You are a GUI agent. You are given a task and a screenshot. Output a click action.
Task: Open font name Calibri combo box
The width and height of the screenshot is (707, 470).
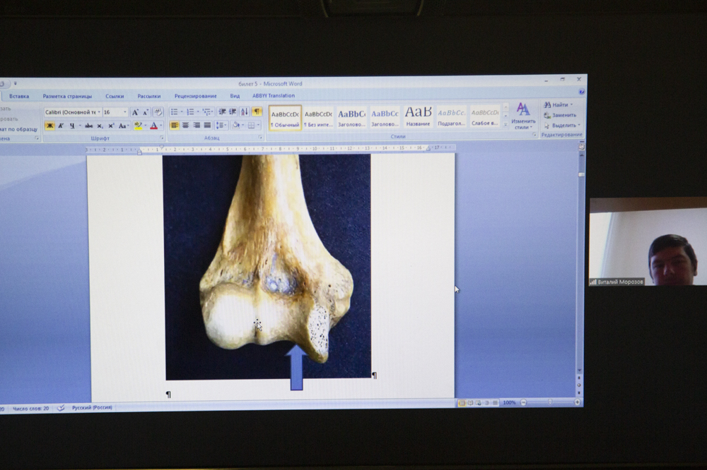73,112
